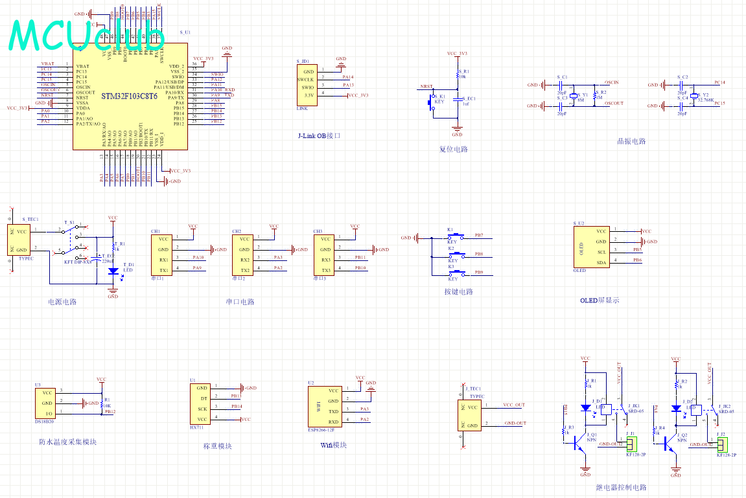The image size is (746, 498).
Task: Click the K2 KEY push button
Action: pos(457,255)
